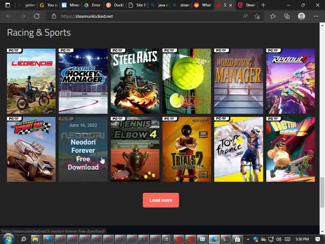Close the active steamunlocked tab

click(x=230, y=5)
